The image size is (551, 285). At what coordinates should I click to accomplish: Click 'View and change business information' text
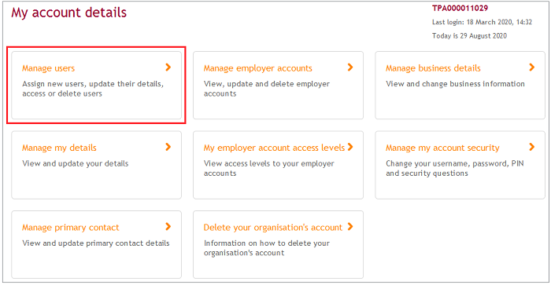click(455, 84)
